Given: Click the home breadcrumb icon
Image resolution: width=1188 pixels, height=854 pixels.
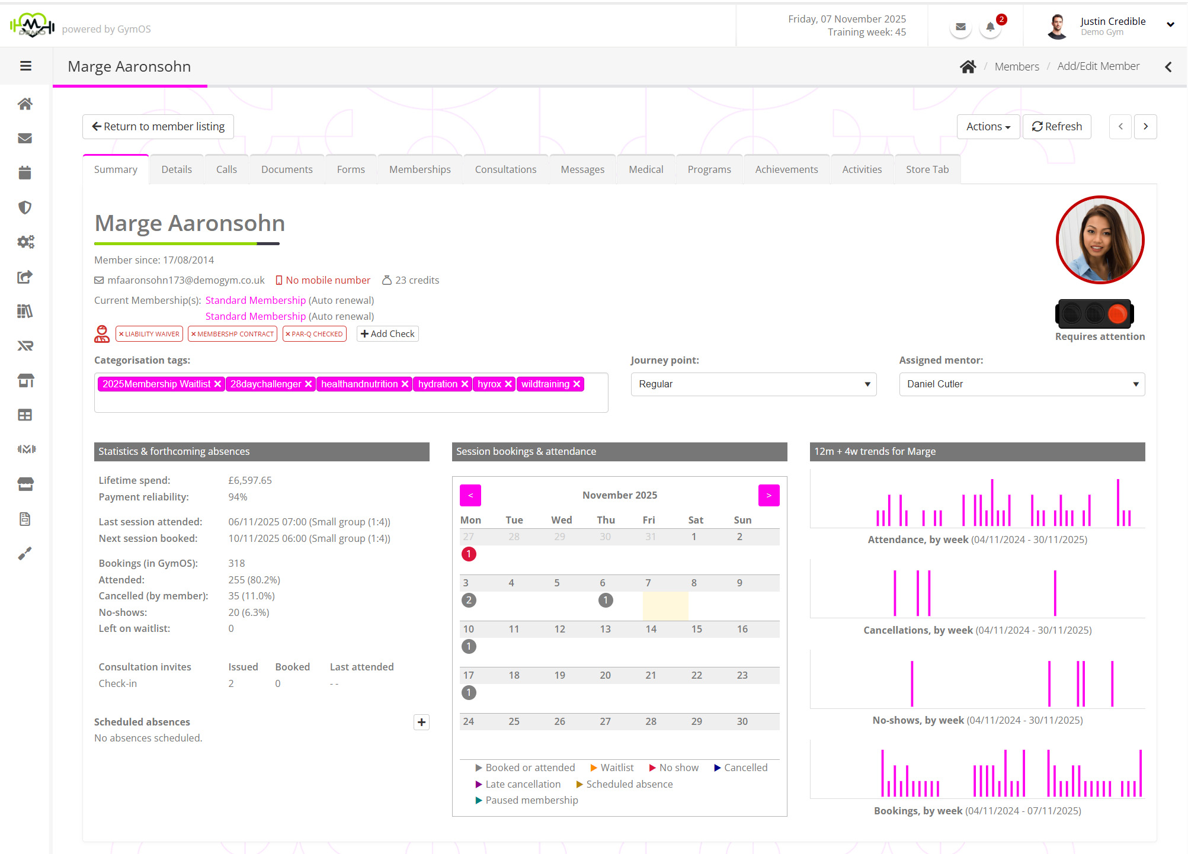Looking at the screenshot, I should click(x=968, y=66).
